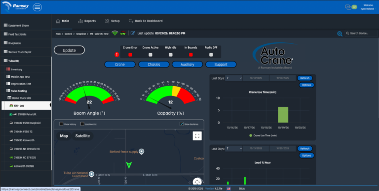Click the green status icon beside 310180 Peterbilt
Image resolution: width=379 pixels, height=191 pixels.
[11, 114]
